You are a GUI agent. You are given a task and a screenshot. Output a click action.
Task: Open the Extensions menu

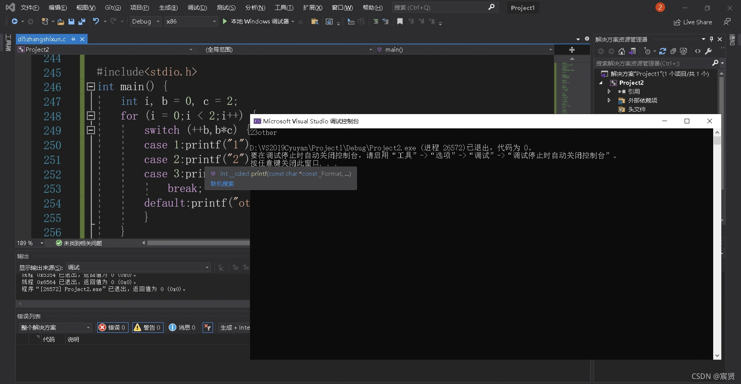point(312,7)
